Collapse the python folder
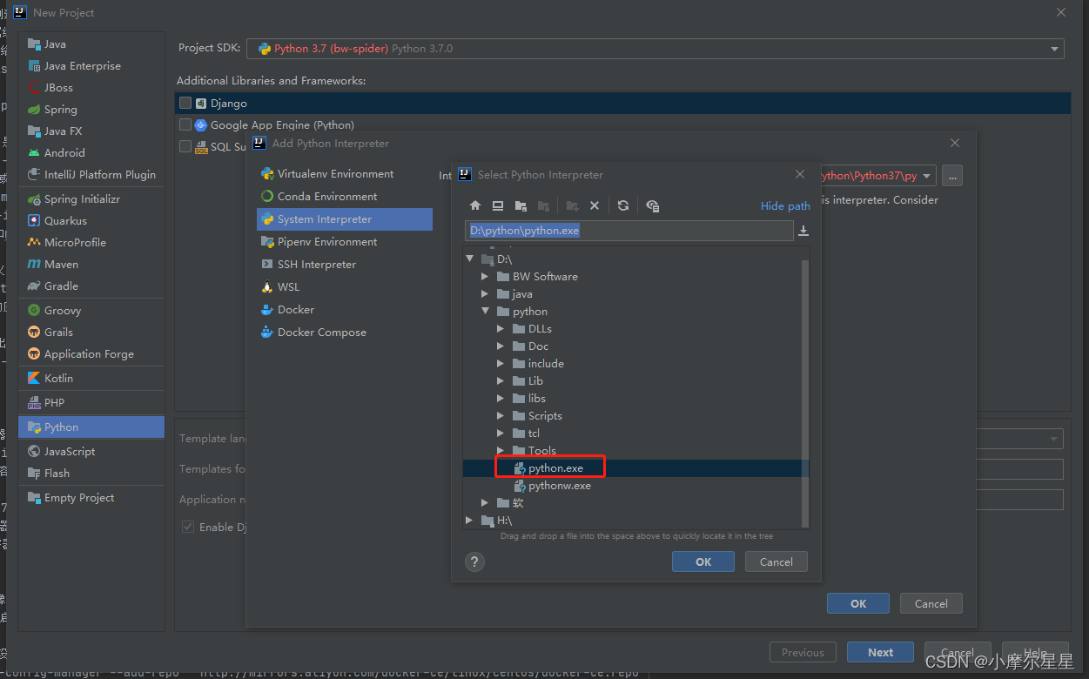 (x=486, y=312)
